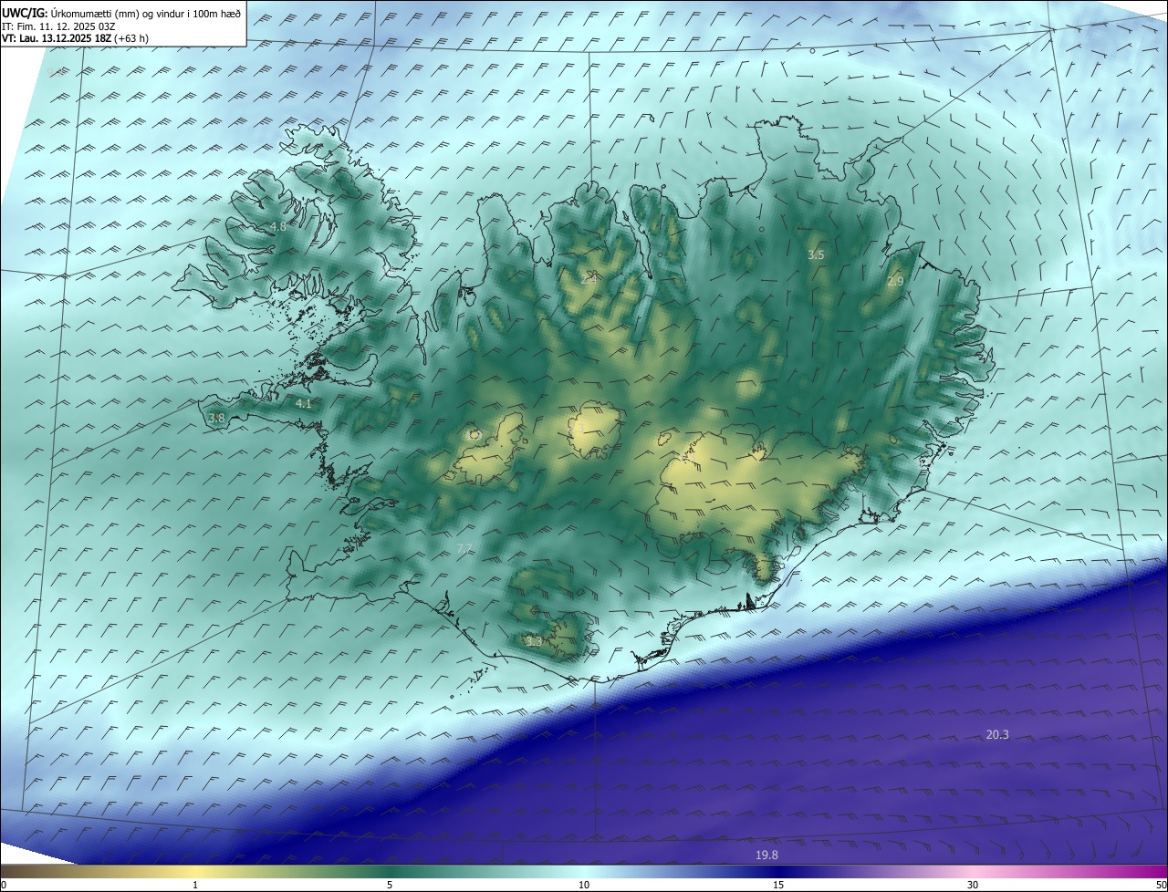Click the value 3.5 in northeast Iceland
This screenshot has width=1168, height=892.
pyautogui.click(x=816, y=255)
